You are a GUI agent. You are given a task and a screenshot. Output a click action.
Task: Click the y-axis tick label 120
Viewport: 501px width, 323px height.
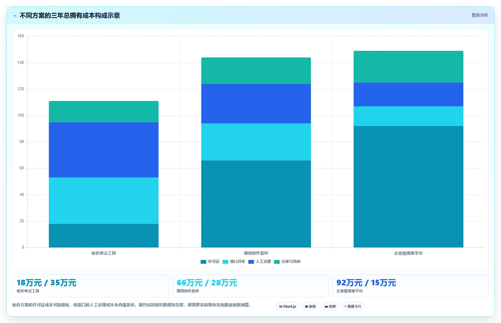pos(21,89)
